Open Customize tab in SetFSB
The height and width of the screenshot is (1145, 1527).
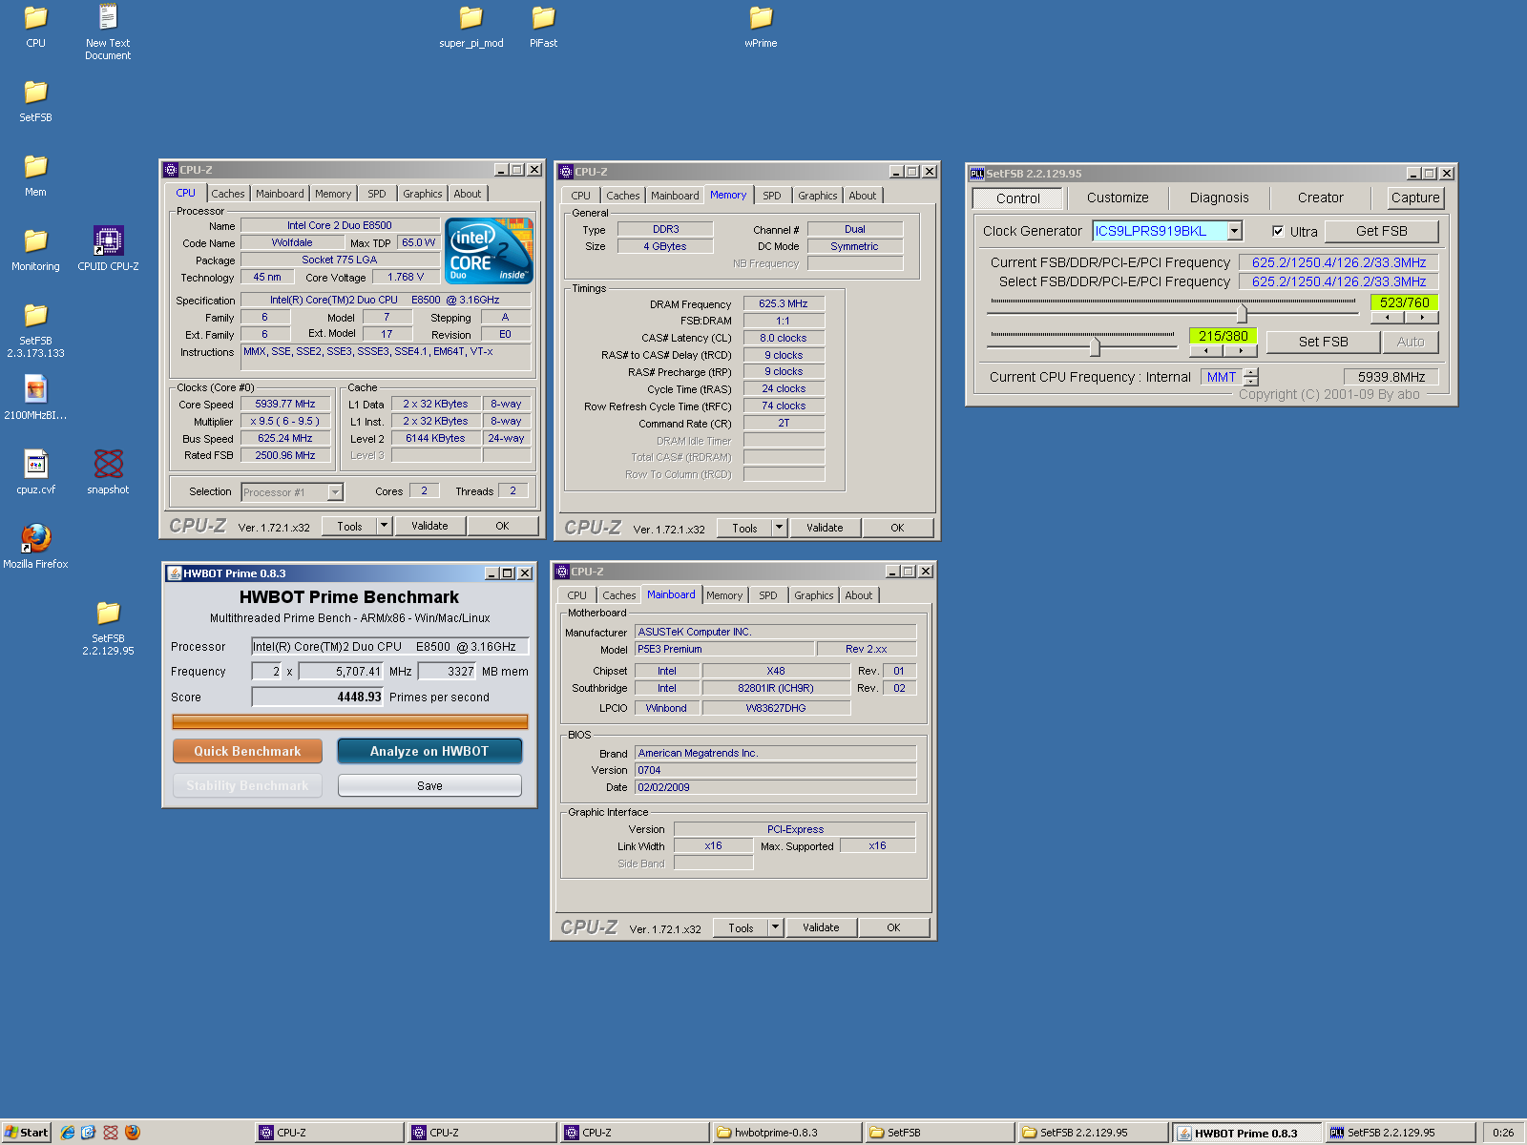(1118, 198)
